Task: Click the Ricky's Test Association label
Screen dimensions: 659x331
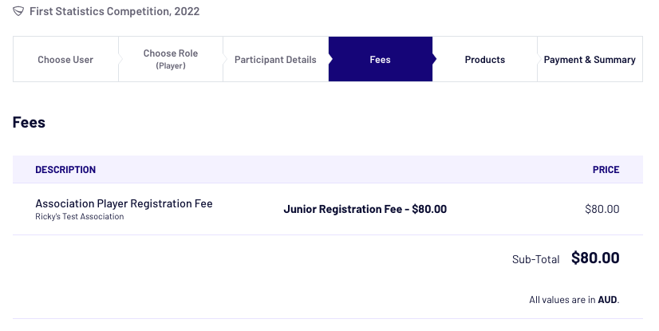Action: point(80,217)
